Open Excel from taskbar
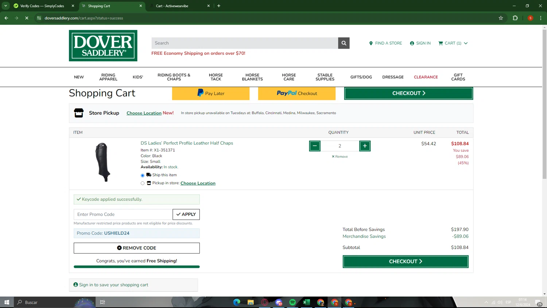Screen dimensions: 547x308 click(x=306, y=302)
